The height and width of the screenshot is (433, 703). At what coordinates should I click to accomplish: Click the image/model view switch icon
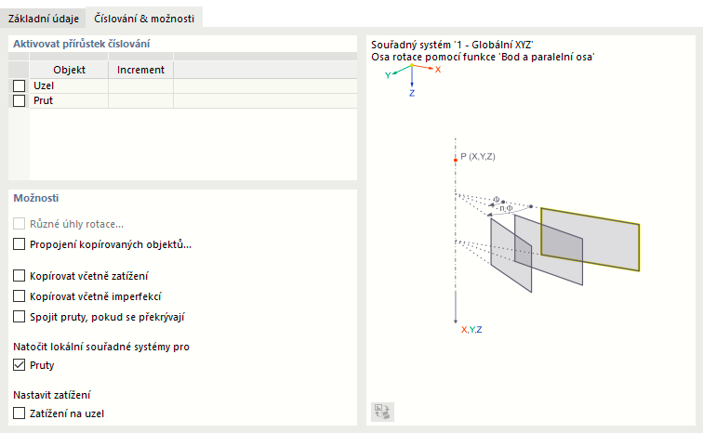[x=382, y=412]
